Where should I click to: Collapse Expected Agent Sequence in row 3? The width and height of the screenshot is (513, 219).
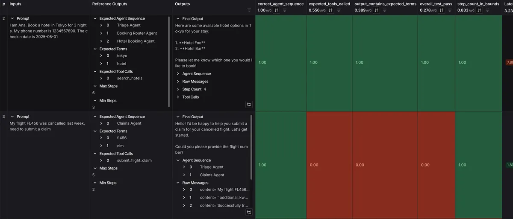click(x=95, y=117)
